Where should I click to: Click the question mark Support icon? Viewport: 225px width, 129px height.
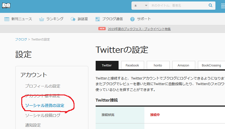pos(132,19)
